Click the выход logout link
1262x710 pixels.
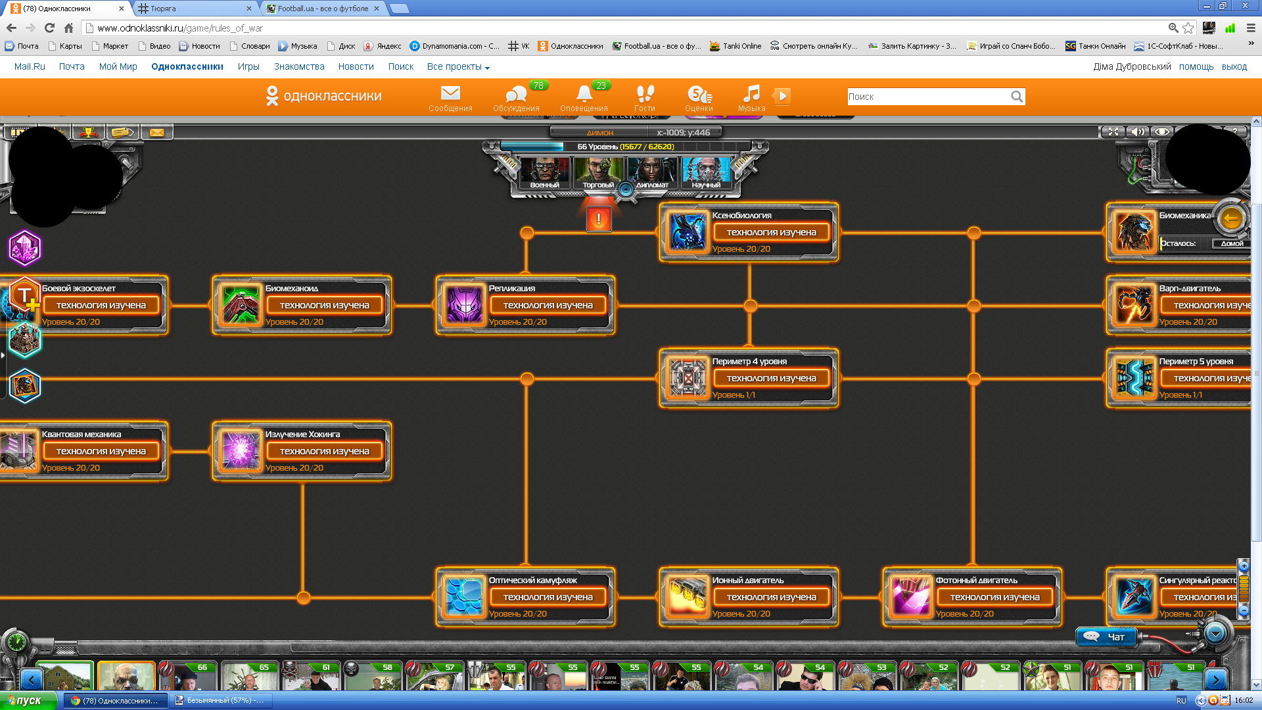[1234, 66]
